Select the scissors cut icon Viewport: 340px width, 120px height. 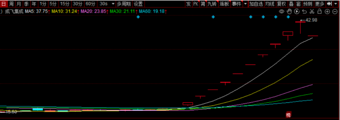click(312, 12)
